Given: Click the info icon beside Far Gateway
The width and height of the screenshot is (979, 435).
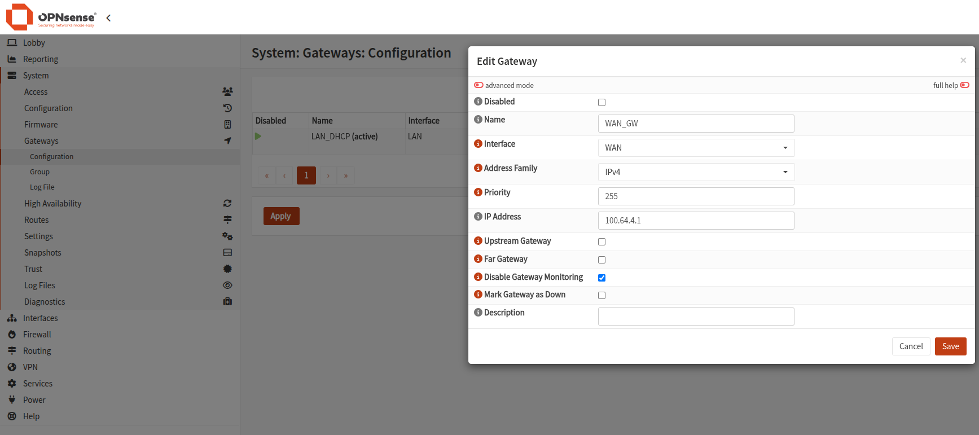Looking at the screenshot, I should (478, 259).
